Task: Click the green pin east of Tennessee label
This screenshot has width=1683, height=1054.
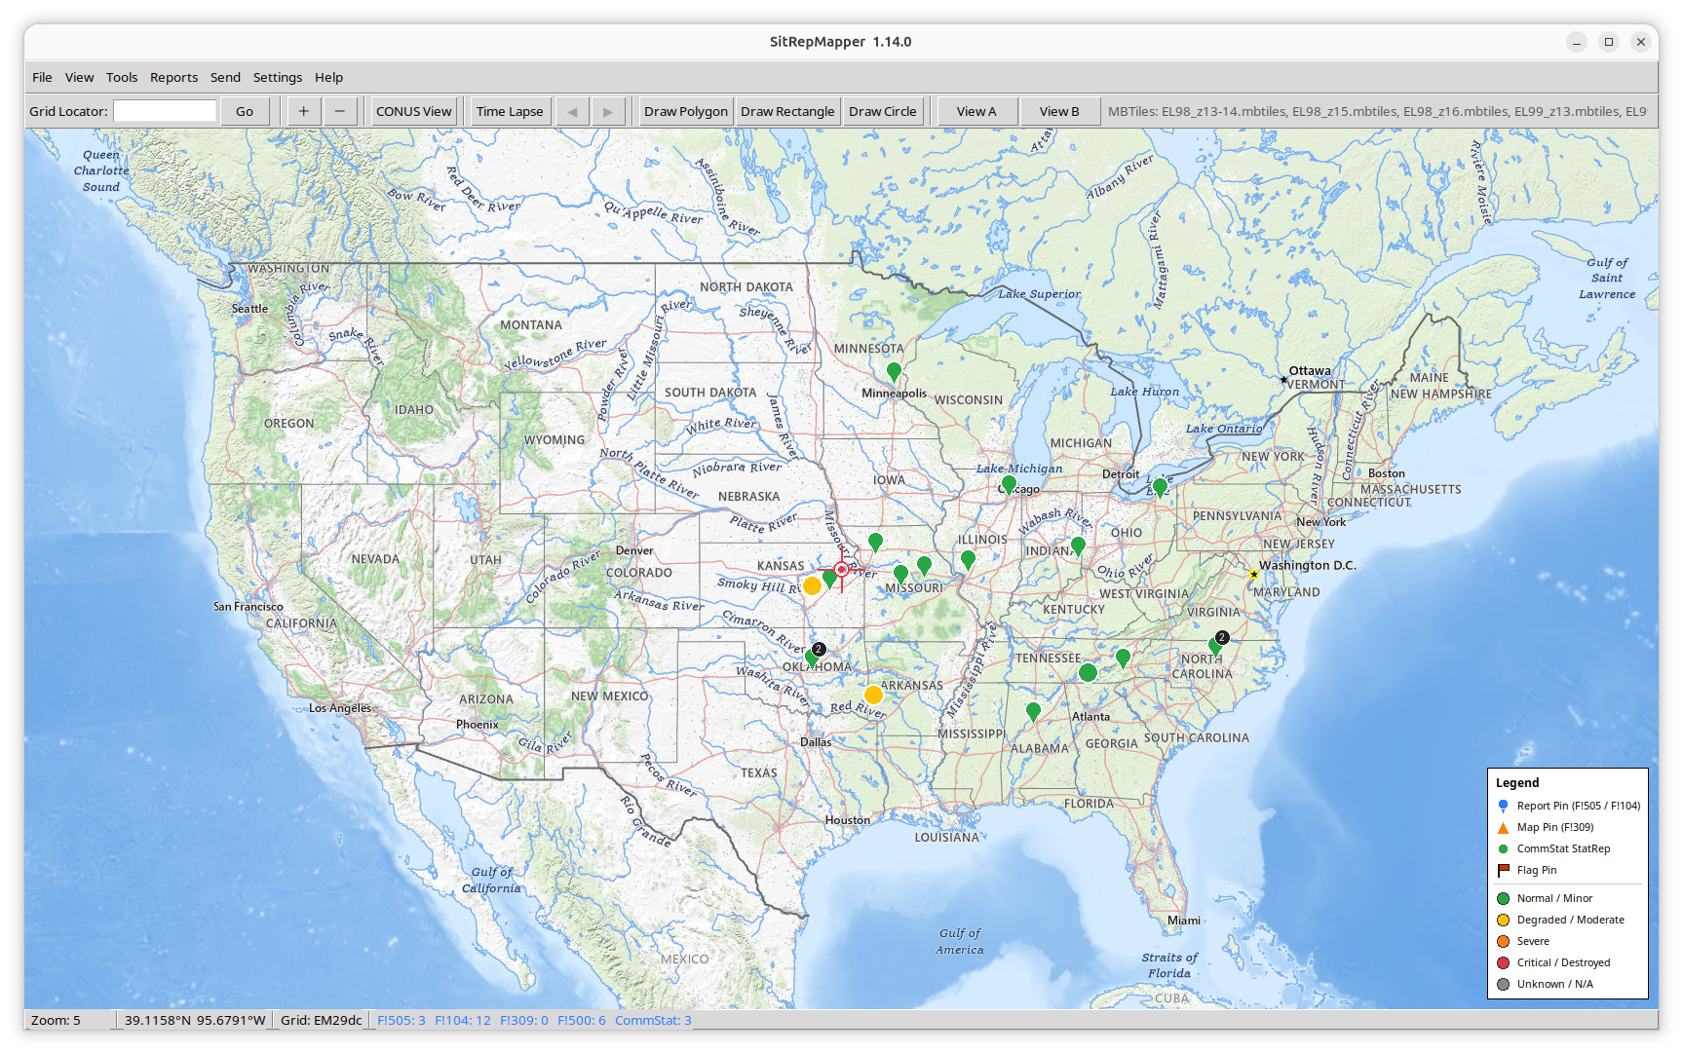Action: click(1123, 658)
